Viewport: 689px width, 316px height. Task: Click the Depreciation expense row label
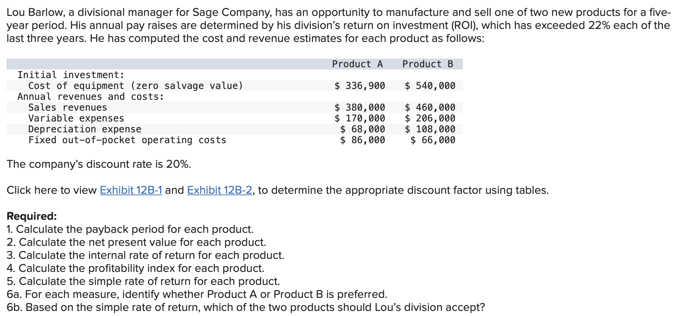(85, 129)
